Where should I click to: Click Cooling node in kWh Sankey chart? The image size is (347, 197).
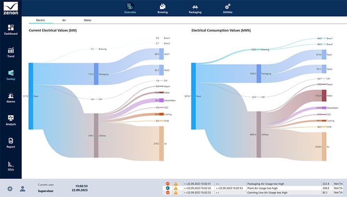coord(324,121)
